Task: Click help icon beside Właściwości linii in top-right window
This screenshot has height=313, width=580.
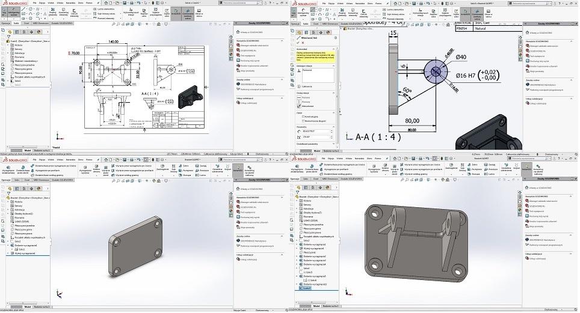Action: point(336,38)
